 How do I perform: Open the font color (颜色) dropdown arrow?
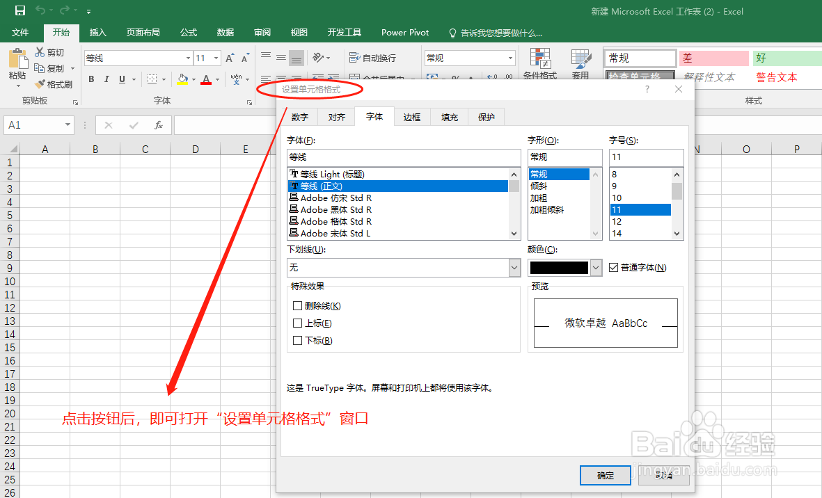click(596, 268)
